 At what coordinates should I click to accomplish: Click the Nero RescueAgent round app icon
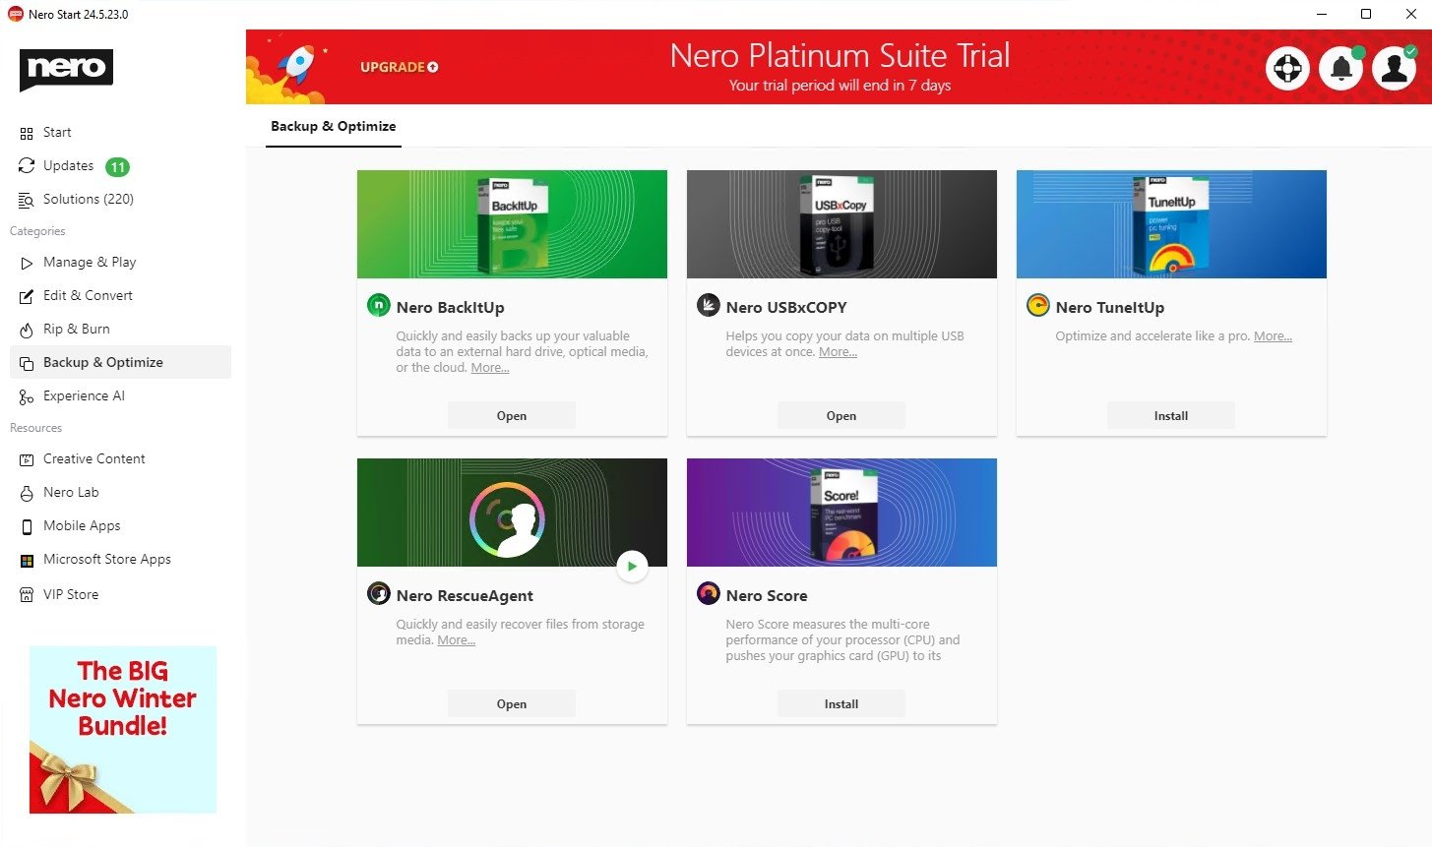[378, 593]
